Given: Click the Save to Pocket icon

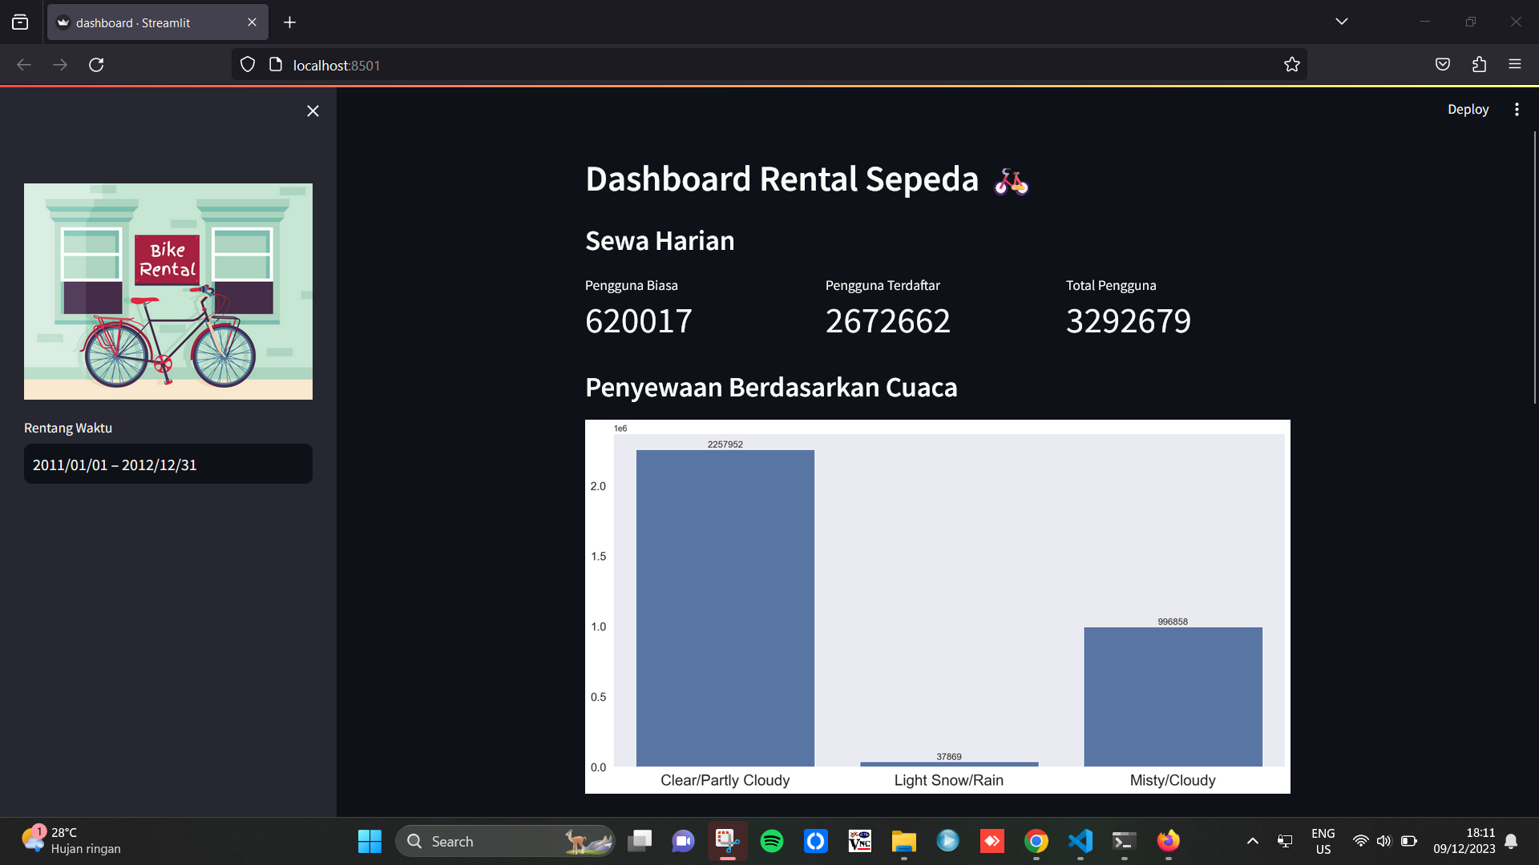Looking at the screenshot, I should pos(1442,65).
